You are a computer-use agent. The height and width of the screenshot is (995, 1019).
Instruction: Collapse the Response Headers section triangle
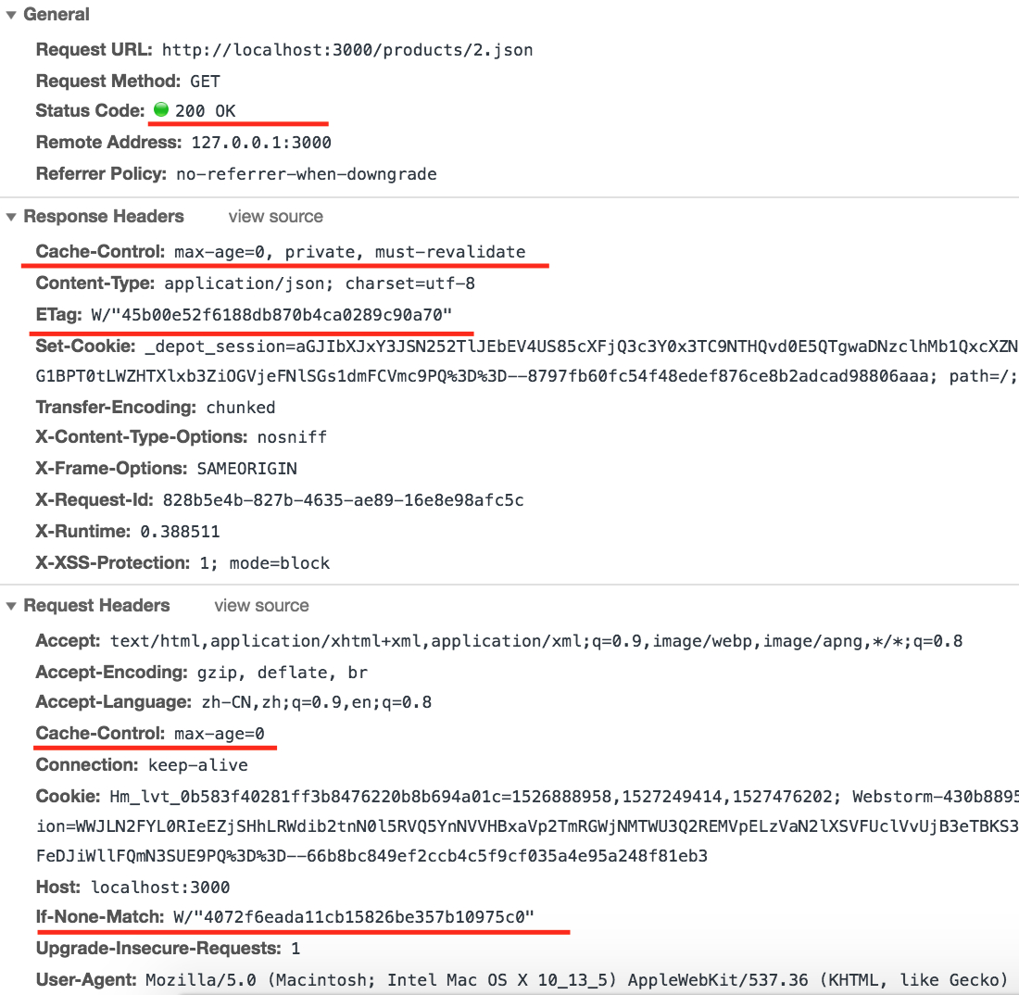[11, 217]
